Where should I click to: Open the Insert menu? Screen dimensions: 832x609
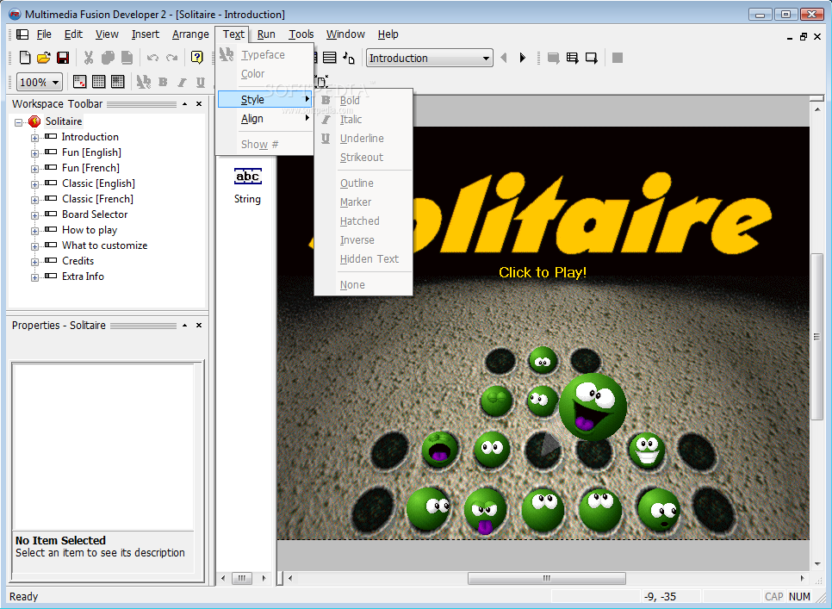click(146, 34)
